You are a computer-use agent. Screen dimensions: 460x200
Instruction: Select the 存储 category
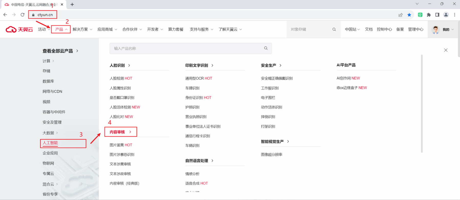click(x=46, y=71)
